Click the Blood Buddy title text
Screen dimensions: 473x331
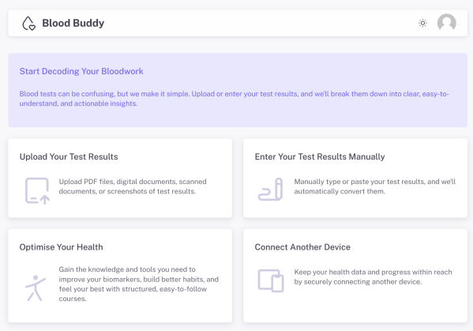click(73, 23)
